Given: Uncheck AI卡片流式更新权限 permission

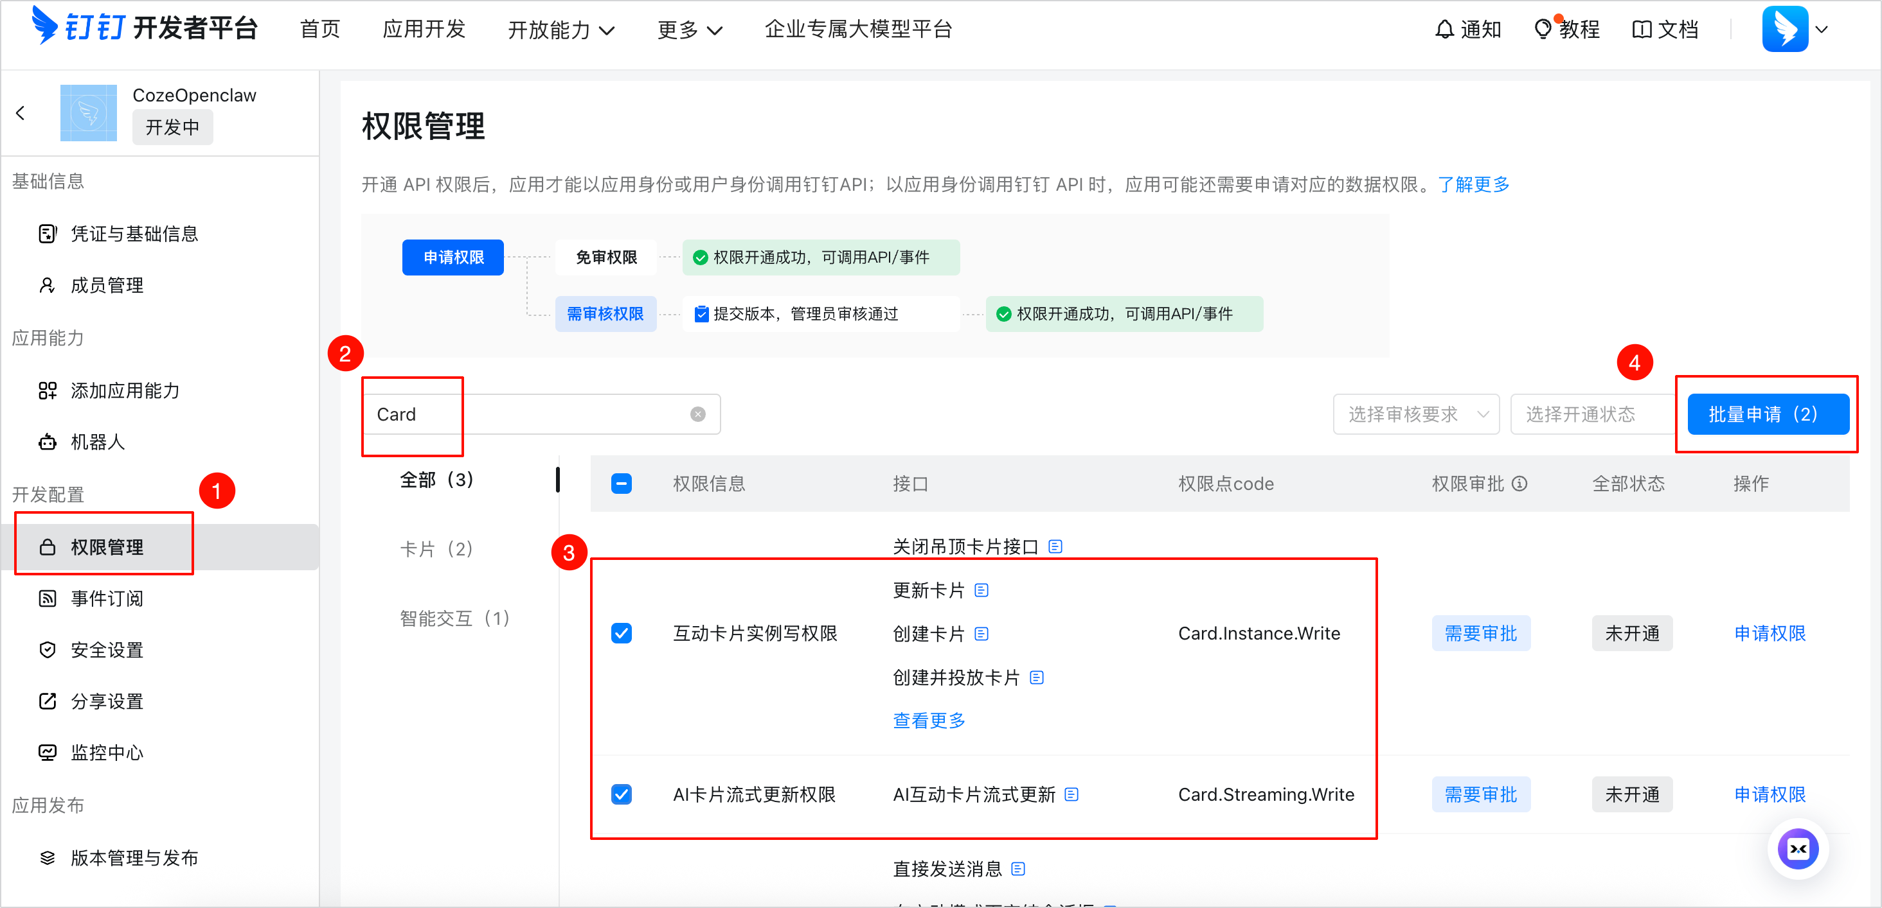Looking at the screenshot, I should point(621,794).
